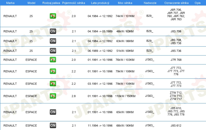Click the 2.0 capacity in the J7R 768 row

point(73,60)
